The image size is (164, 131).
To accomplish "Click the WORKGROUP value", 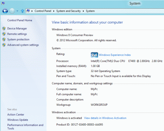I will [x=99, y=105].
